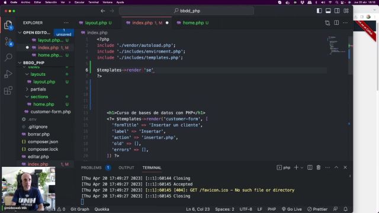The image size is (379, 213).
Task: Switch to the home.php editor tab
Action: (192, 22)
